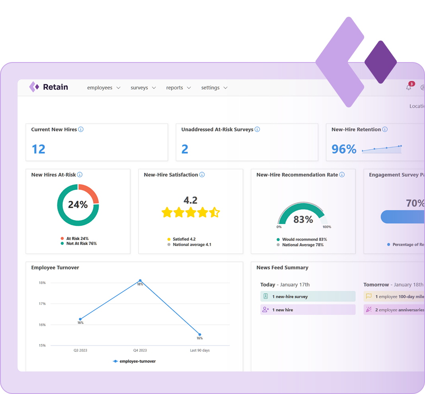Click the 2 unaddressed at-risk surveys count
Image resolution: width=425 pixels, height=394 pixels.
pyautogui.click(x=185, y=149)
